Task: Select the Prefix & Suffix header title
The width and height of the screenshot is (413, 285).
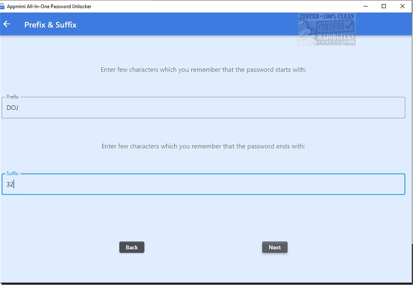Action: [x=50, y=25]
